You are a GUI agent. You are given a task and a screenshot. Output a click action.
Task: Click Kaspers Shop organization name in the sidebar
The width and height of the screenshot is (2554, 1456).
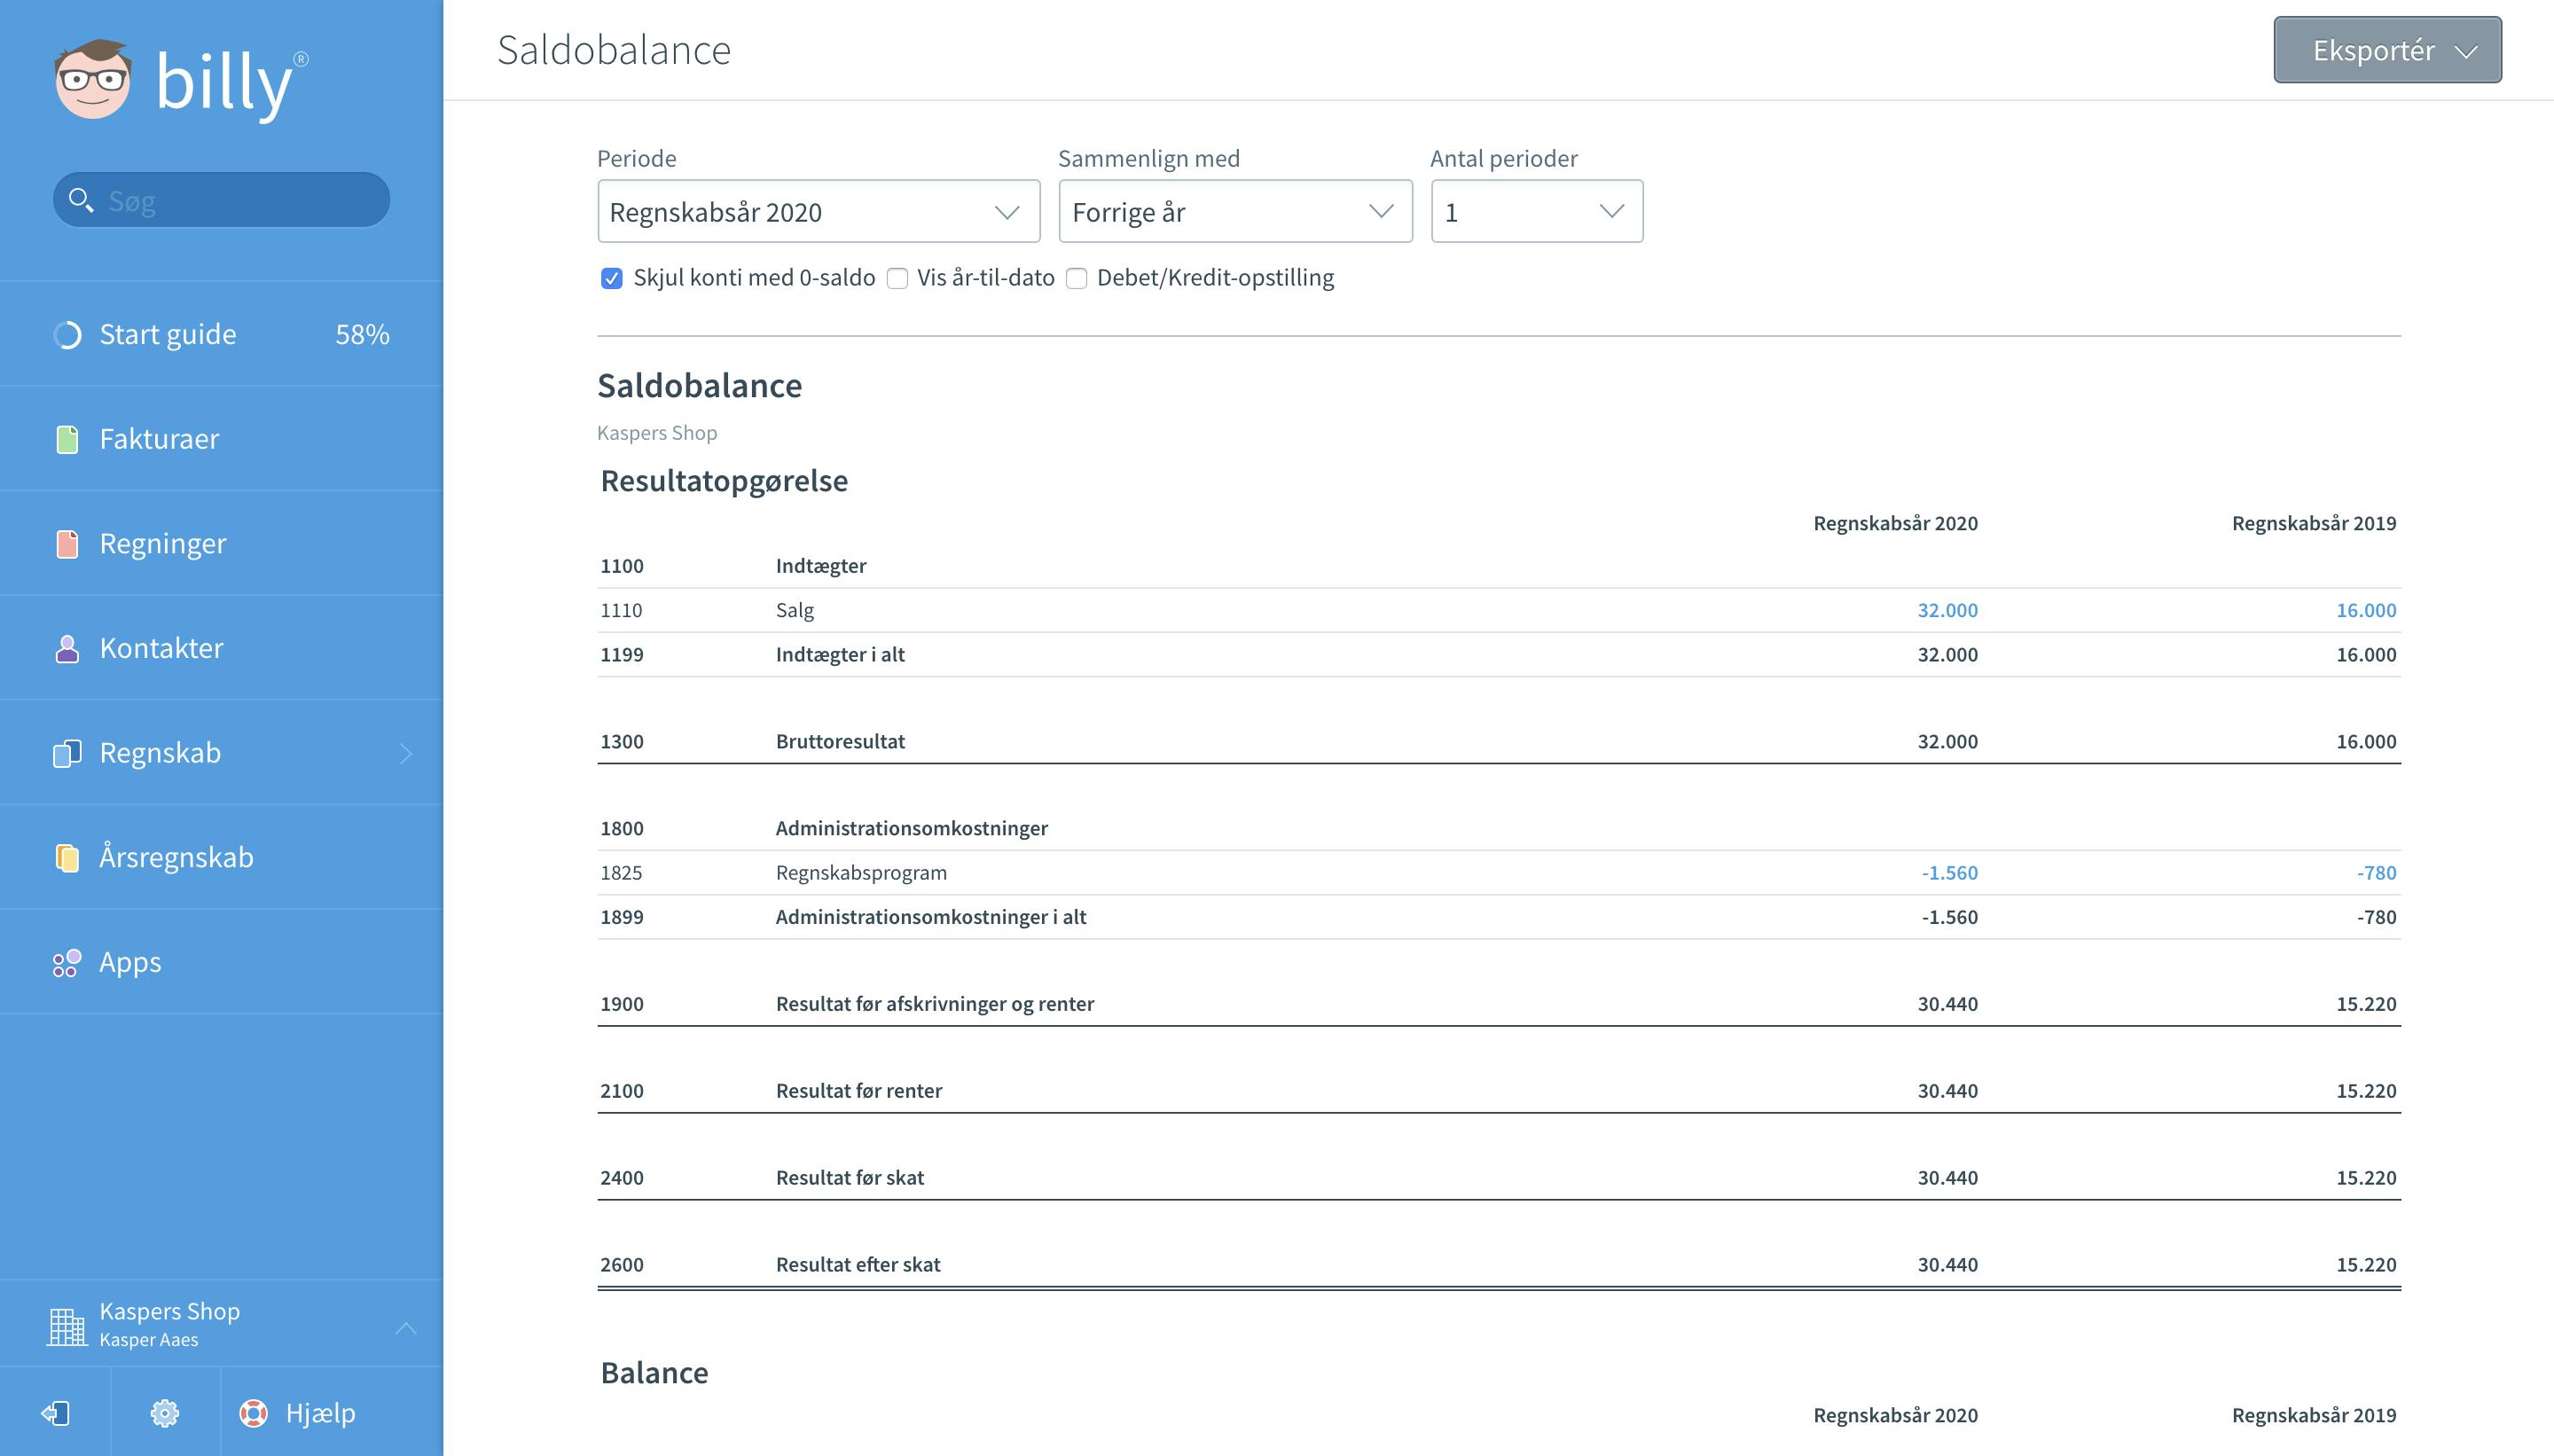coord(170,1311)
